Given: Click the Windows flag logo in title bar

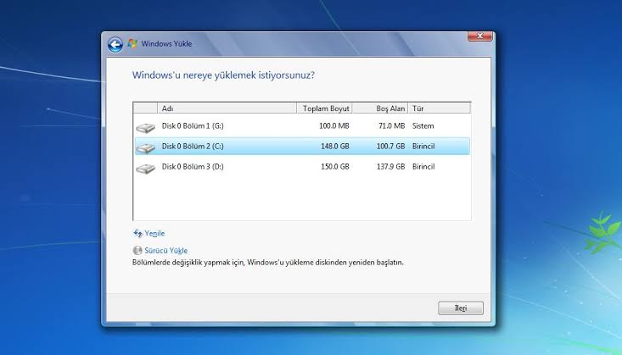Looking at the screenshot, I should click(132, 43).
